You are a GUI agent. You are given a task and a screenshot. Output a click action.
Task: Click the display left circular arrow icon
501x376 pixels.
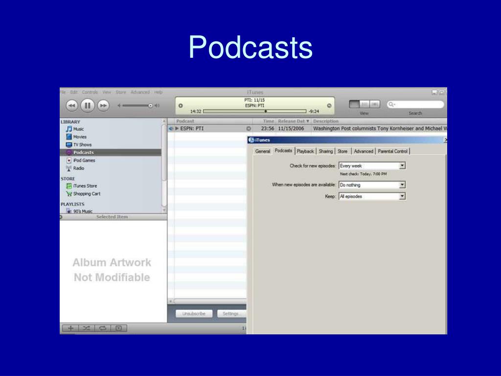(x=181, y=106)
